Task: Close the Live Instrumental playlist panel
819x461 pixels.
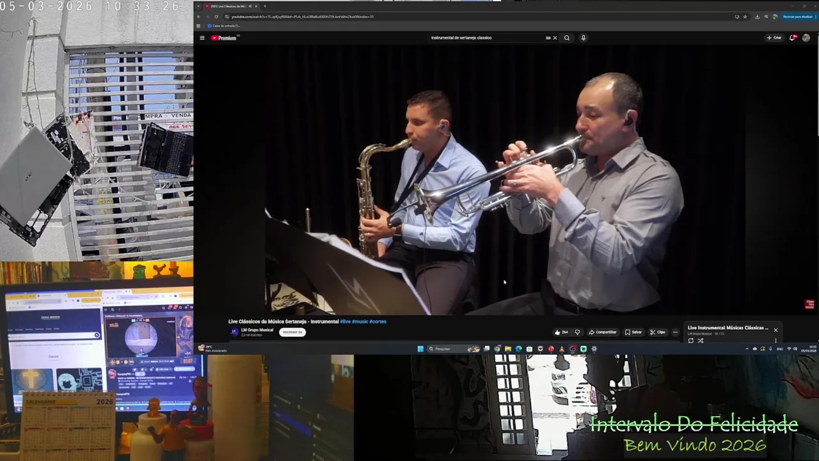Action: coord(775,330)
